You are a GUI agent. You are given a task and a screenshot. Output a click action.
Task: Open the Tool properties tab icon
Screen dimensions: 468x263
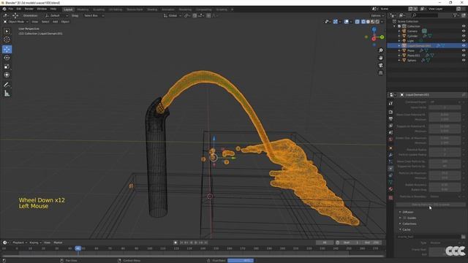pyautogui.click(x=390, y=103)
